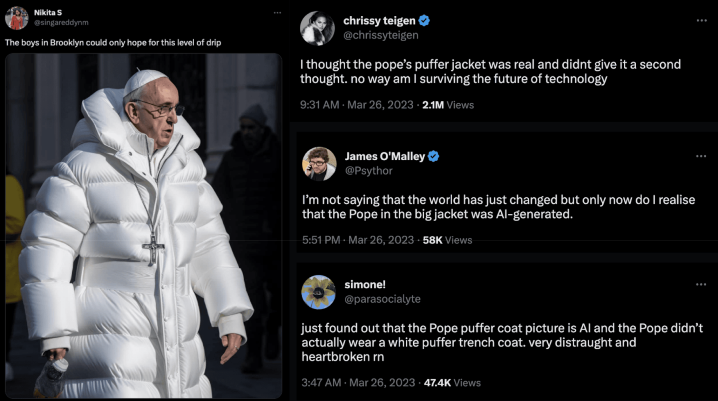Open more menu on James O'Malley tweet

(x=701, y=156)
